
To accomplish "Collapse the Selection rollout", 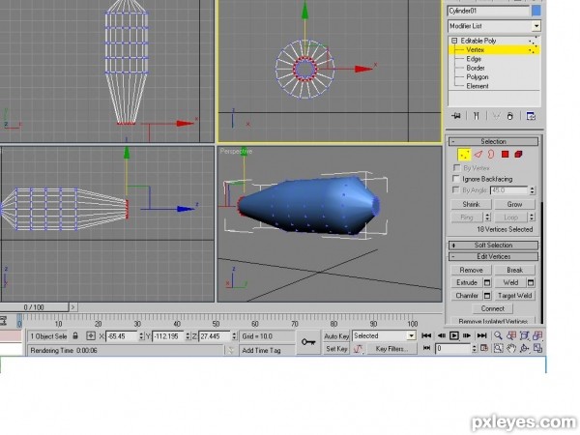I will coord(493,141).
